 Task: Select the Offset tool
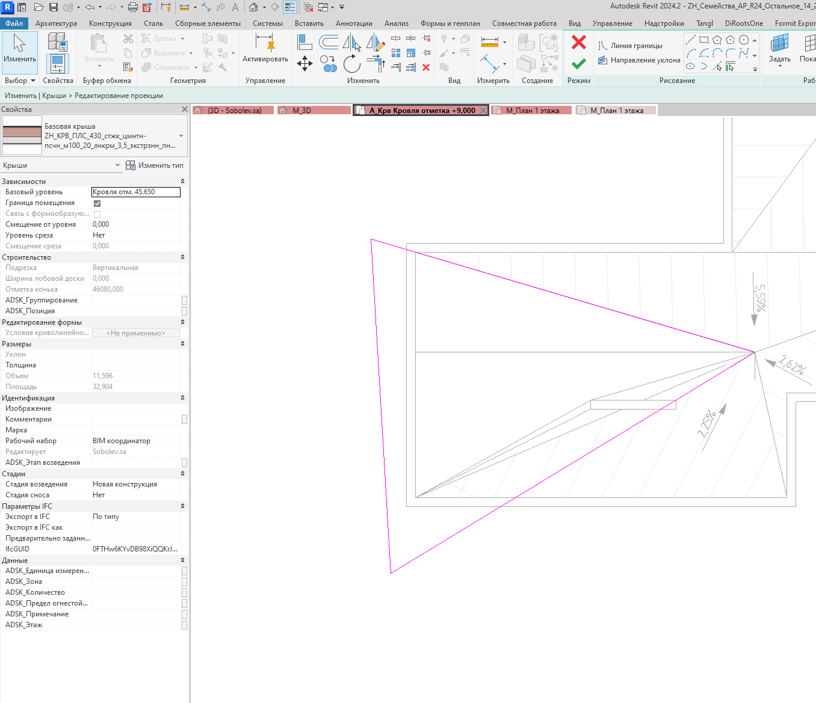pos(329,42)
